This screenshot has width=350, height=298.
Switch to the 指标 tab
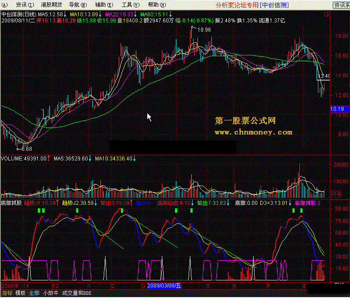coord(7,293)
